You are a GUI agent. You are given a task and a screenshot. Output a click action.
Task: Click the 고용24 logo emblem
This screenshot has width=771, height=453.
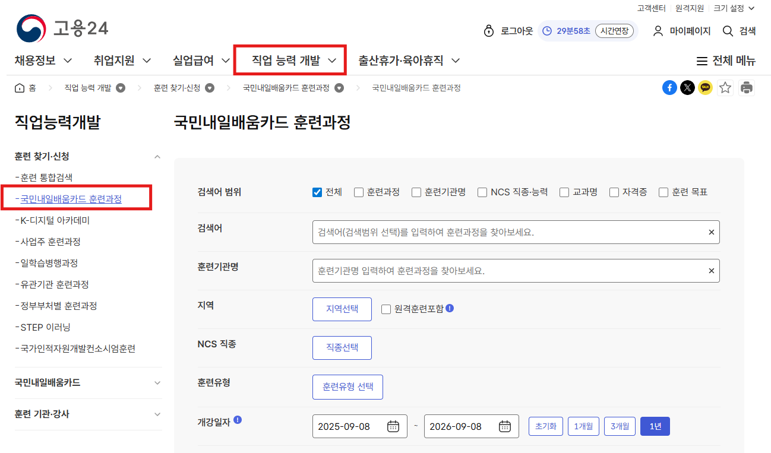31,29
